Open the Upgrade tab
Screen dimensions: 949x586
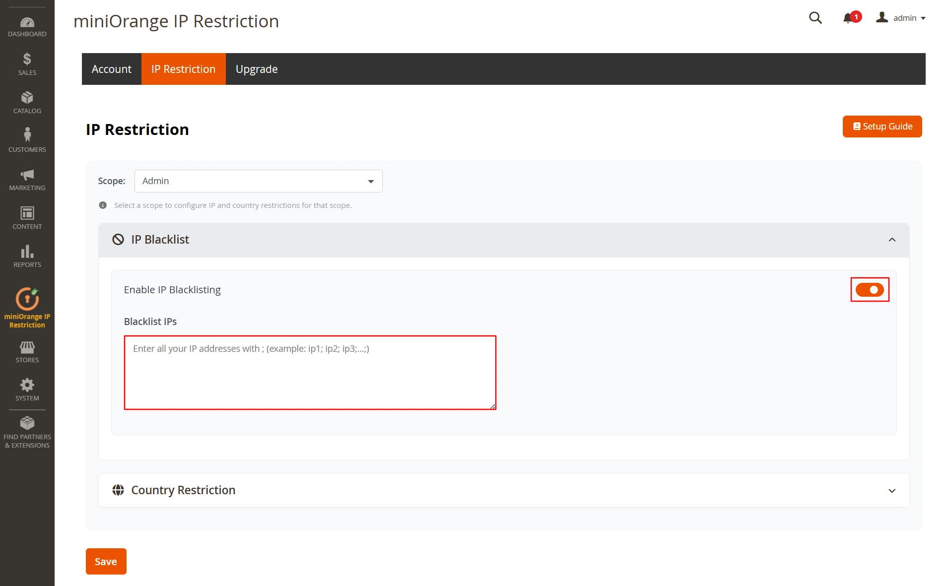click(x=256, y=69)
